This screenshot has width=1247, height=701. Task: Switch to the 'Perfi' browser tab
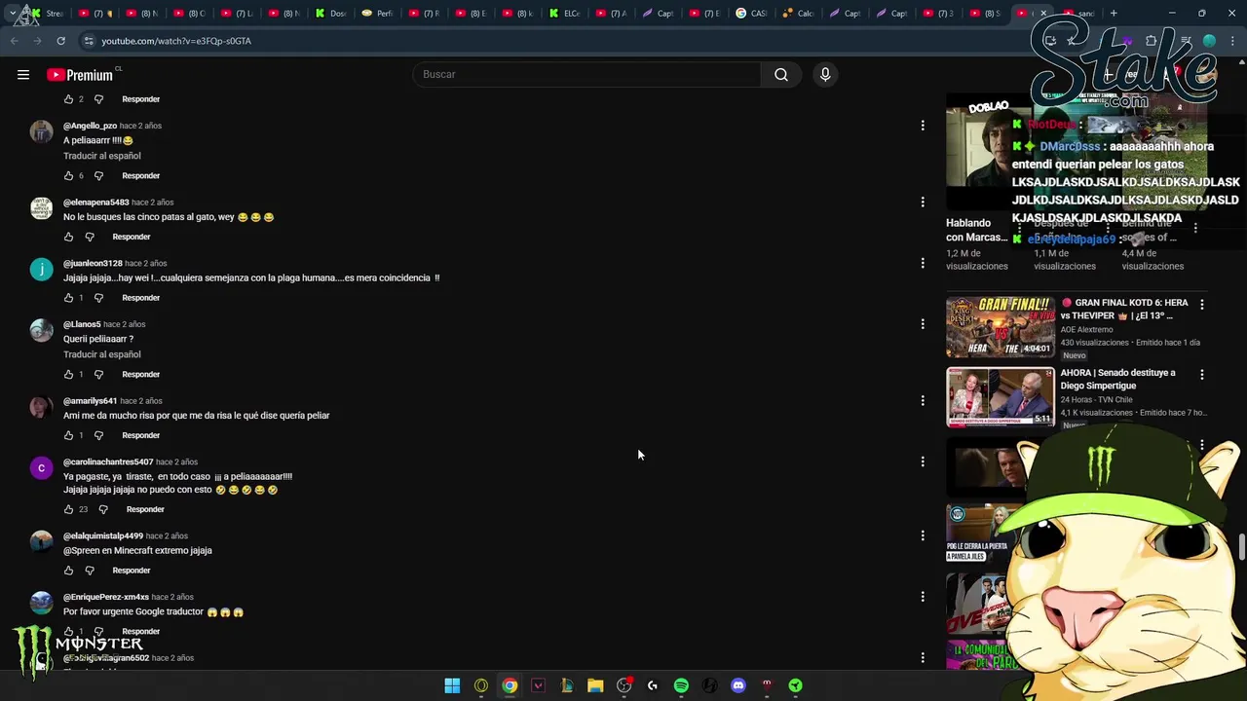378,14
